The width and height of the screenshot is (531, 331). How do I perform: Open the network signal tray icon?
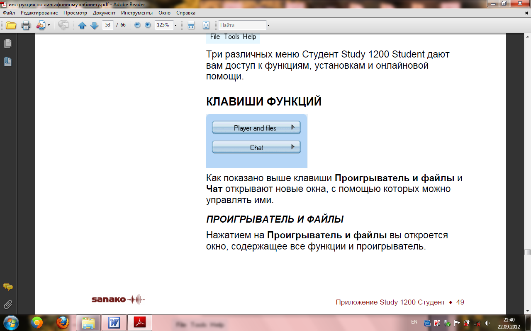(477, 323)
